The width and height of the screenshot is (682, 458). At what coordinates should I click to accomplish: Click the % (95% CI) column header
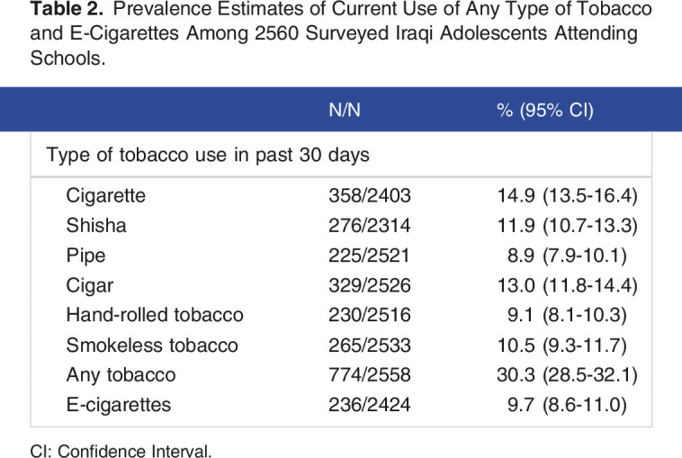(546, 110)
